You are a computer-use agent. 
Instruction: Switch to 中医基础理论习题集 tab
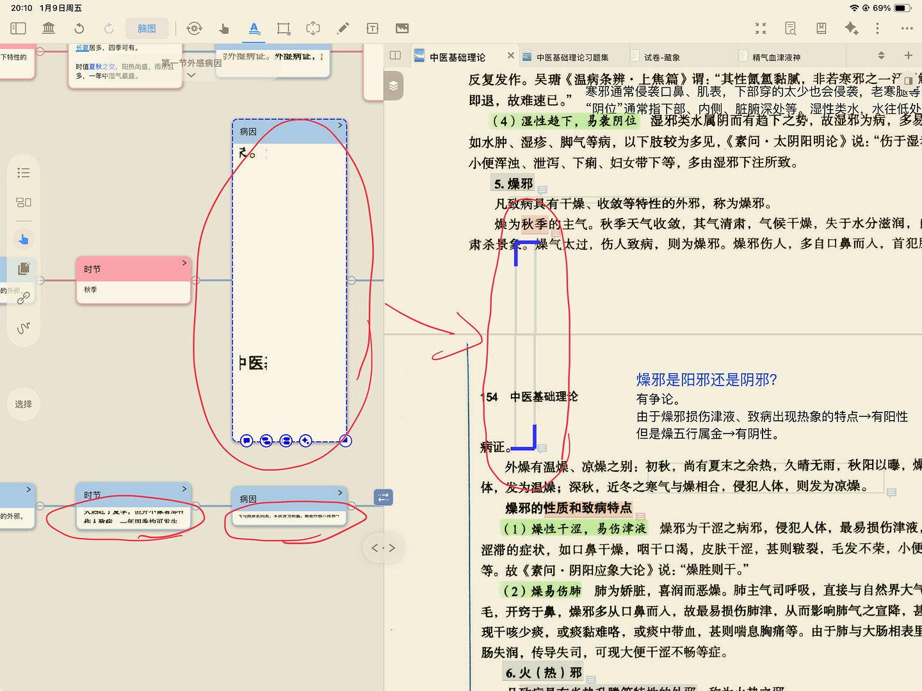[572, 57]
